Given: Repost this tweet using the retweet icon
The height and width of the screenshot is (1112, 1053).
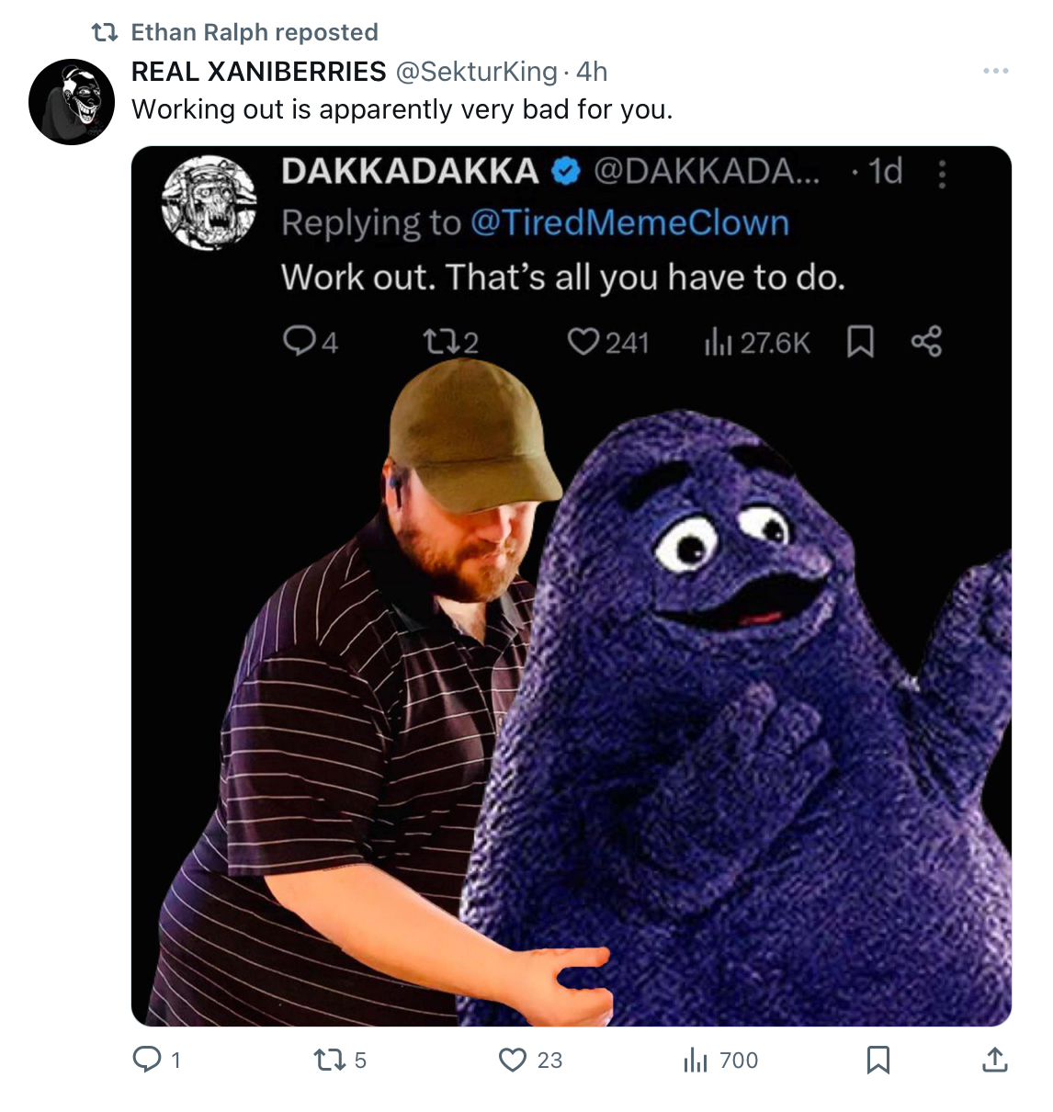Looking at the screenshot, I should [x=330, y=1060].
